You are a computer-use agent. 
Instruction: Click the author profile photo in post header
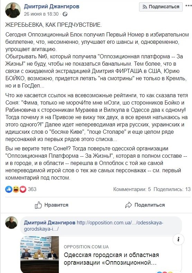point(13,10)
